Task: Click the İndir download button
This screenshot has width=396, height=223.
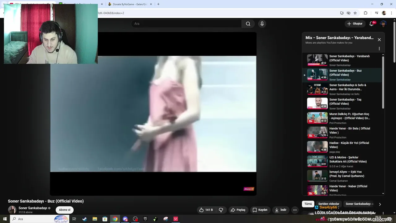Action: coord(281,210)
